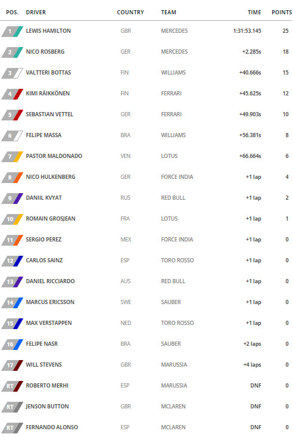Open Lewis Hamilton's driver name

(48, 30)
